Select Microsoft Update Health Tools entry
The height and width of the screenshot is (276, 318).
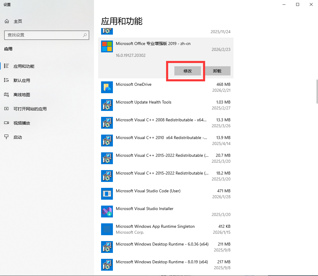click(x=166, y=105)
